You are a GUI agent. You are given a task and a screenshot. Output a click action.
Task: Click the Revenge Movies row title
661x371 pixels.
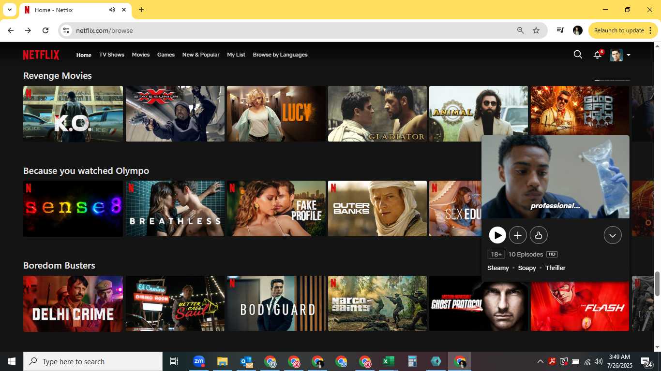click(58, 76)
